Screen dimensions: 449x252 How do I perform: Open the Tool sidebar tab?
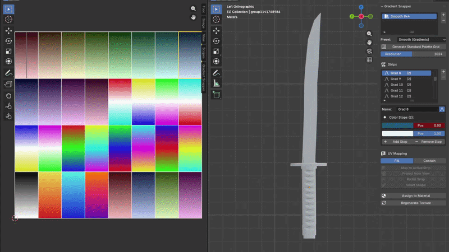(204, 10)
